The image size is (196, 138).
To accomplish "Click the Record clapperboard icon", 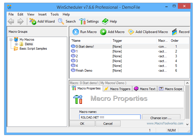I will click(174, 32).
